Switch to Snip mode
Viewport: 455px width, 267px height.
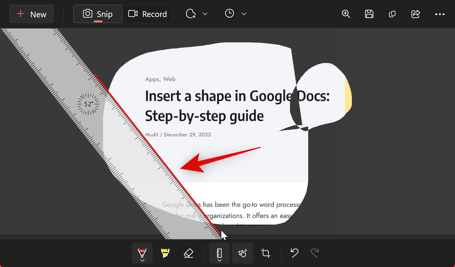tap(98, 14)
